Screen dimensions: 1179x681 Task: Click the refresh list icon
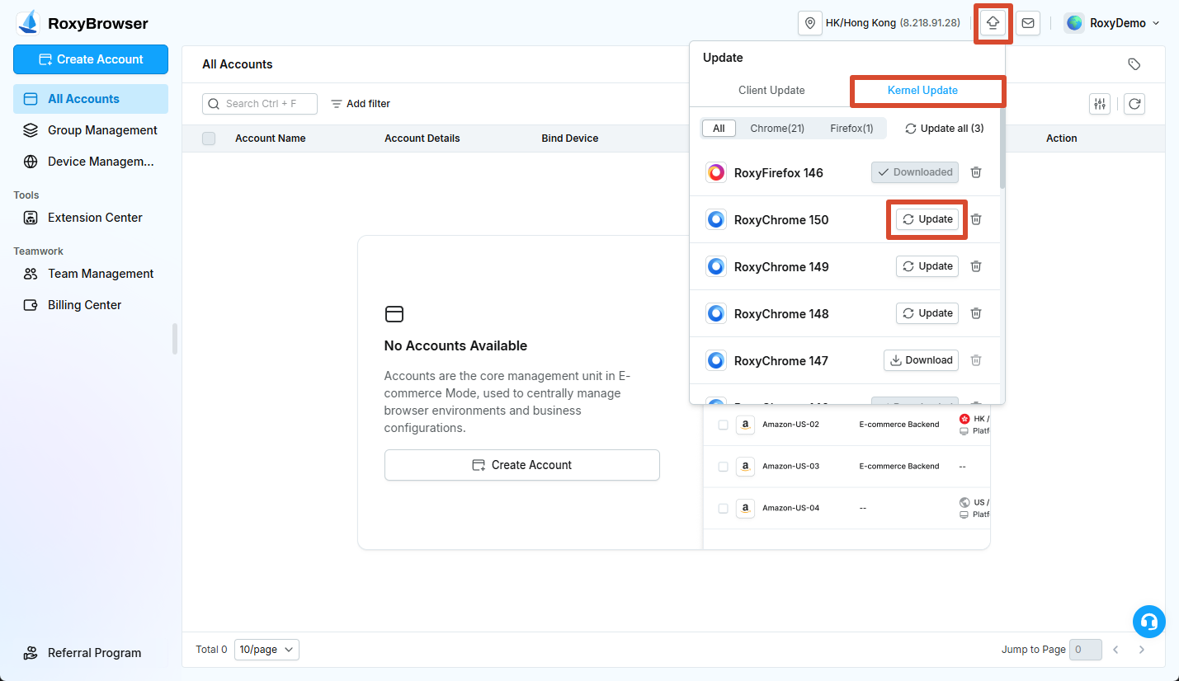coord(1134,104)
